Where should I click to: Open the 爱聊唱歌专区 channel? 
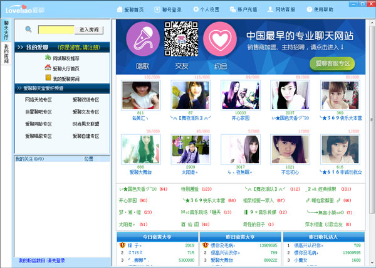[38, 136]
